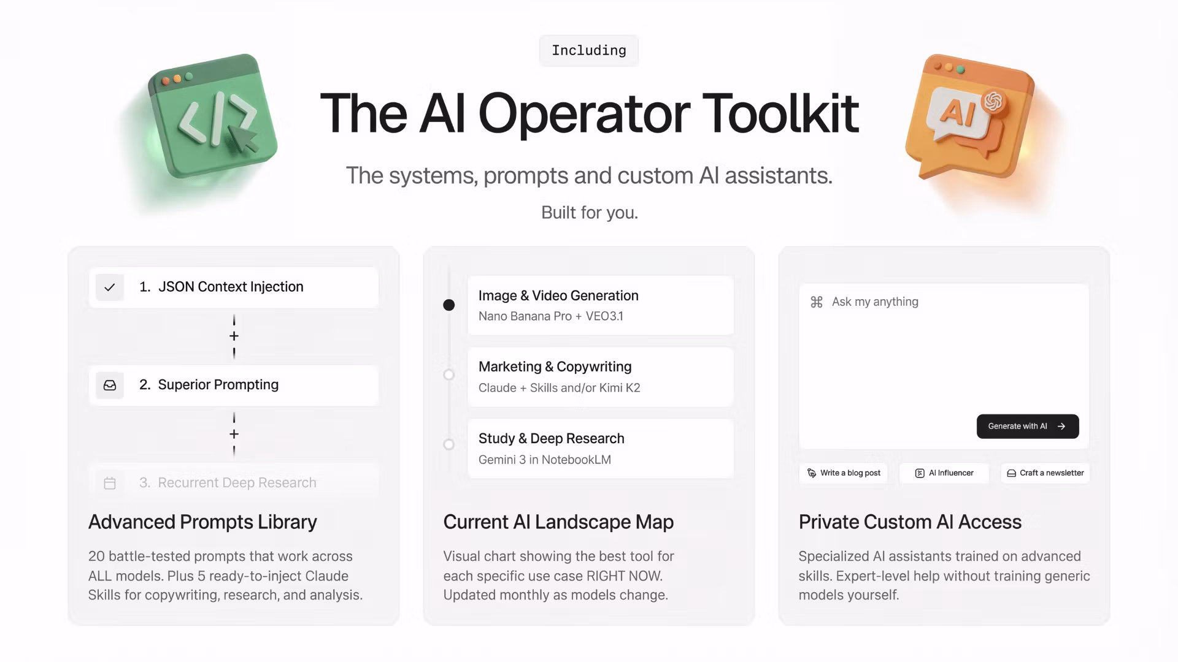Screen dimensions: 1178x662
Task: Select the Superior Prompting step
Action: 234,385
